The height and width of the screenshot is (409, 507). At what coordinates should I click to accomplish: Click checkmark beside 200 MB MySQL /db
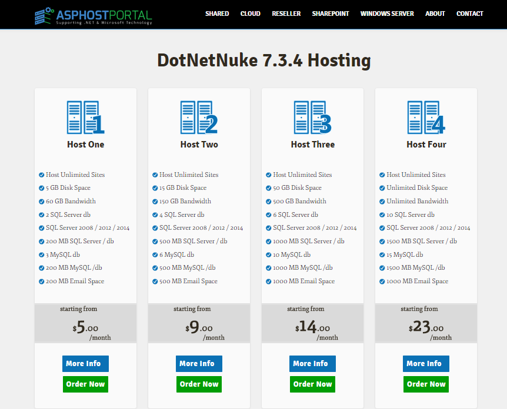pyautogui.click(x=41, y=268)
